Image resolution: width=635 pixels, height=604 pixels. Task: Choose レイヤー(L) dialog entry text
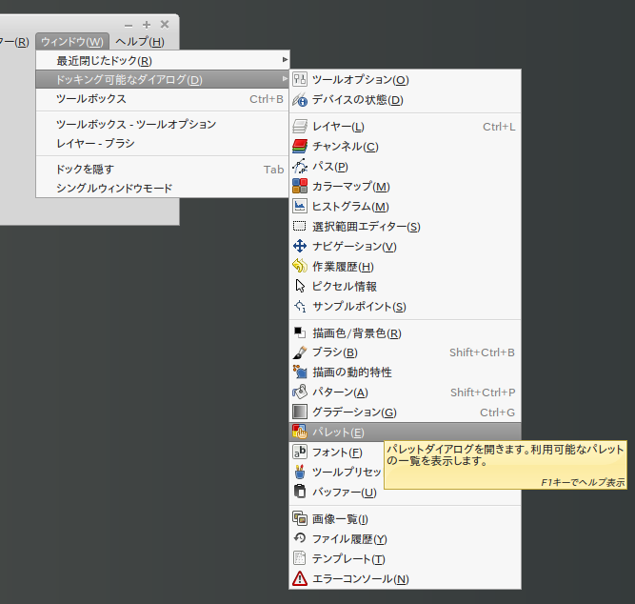pos(338,127)
